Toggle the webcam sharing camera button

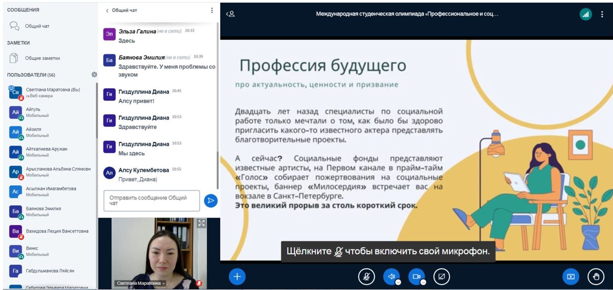tap(416, 277)
